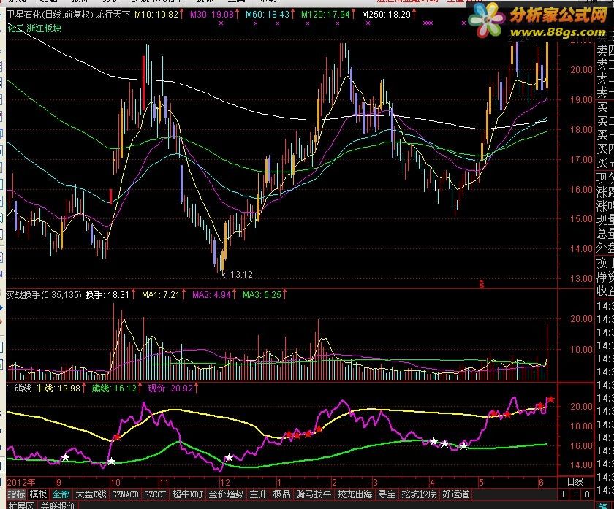Click the red S marker under the price chart
The height and width of the screenshot is (509, 614).
(x=481, y=284)
